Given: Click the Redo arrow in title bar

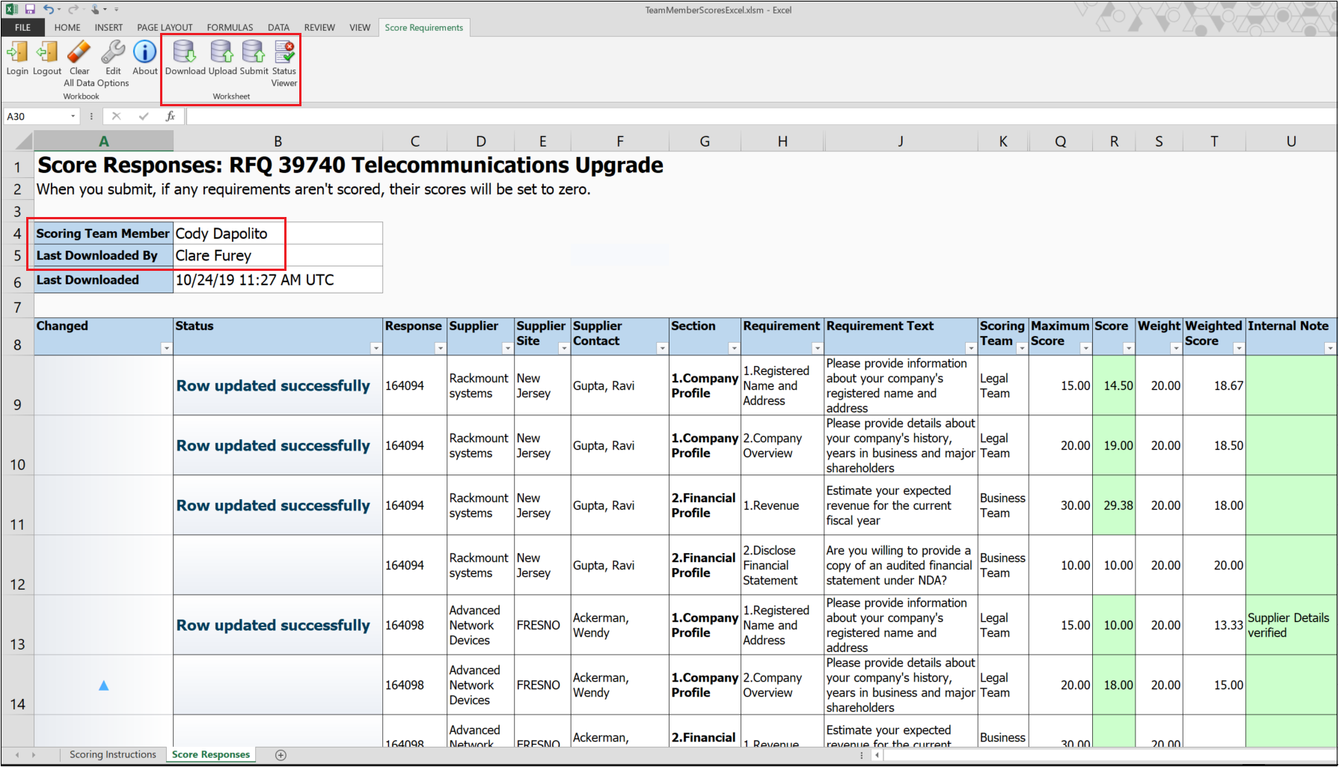Looking at the screenshot, I should 73,10.
